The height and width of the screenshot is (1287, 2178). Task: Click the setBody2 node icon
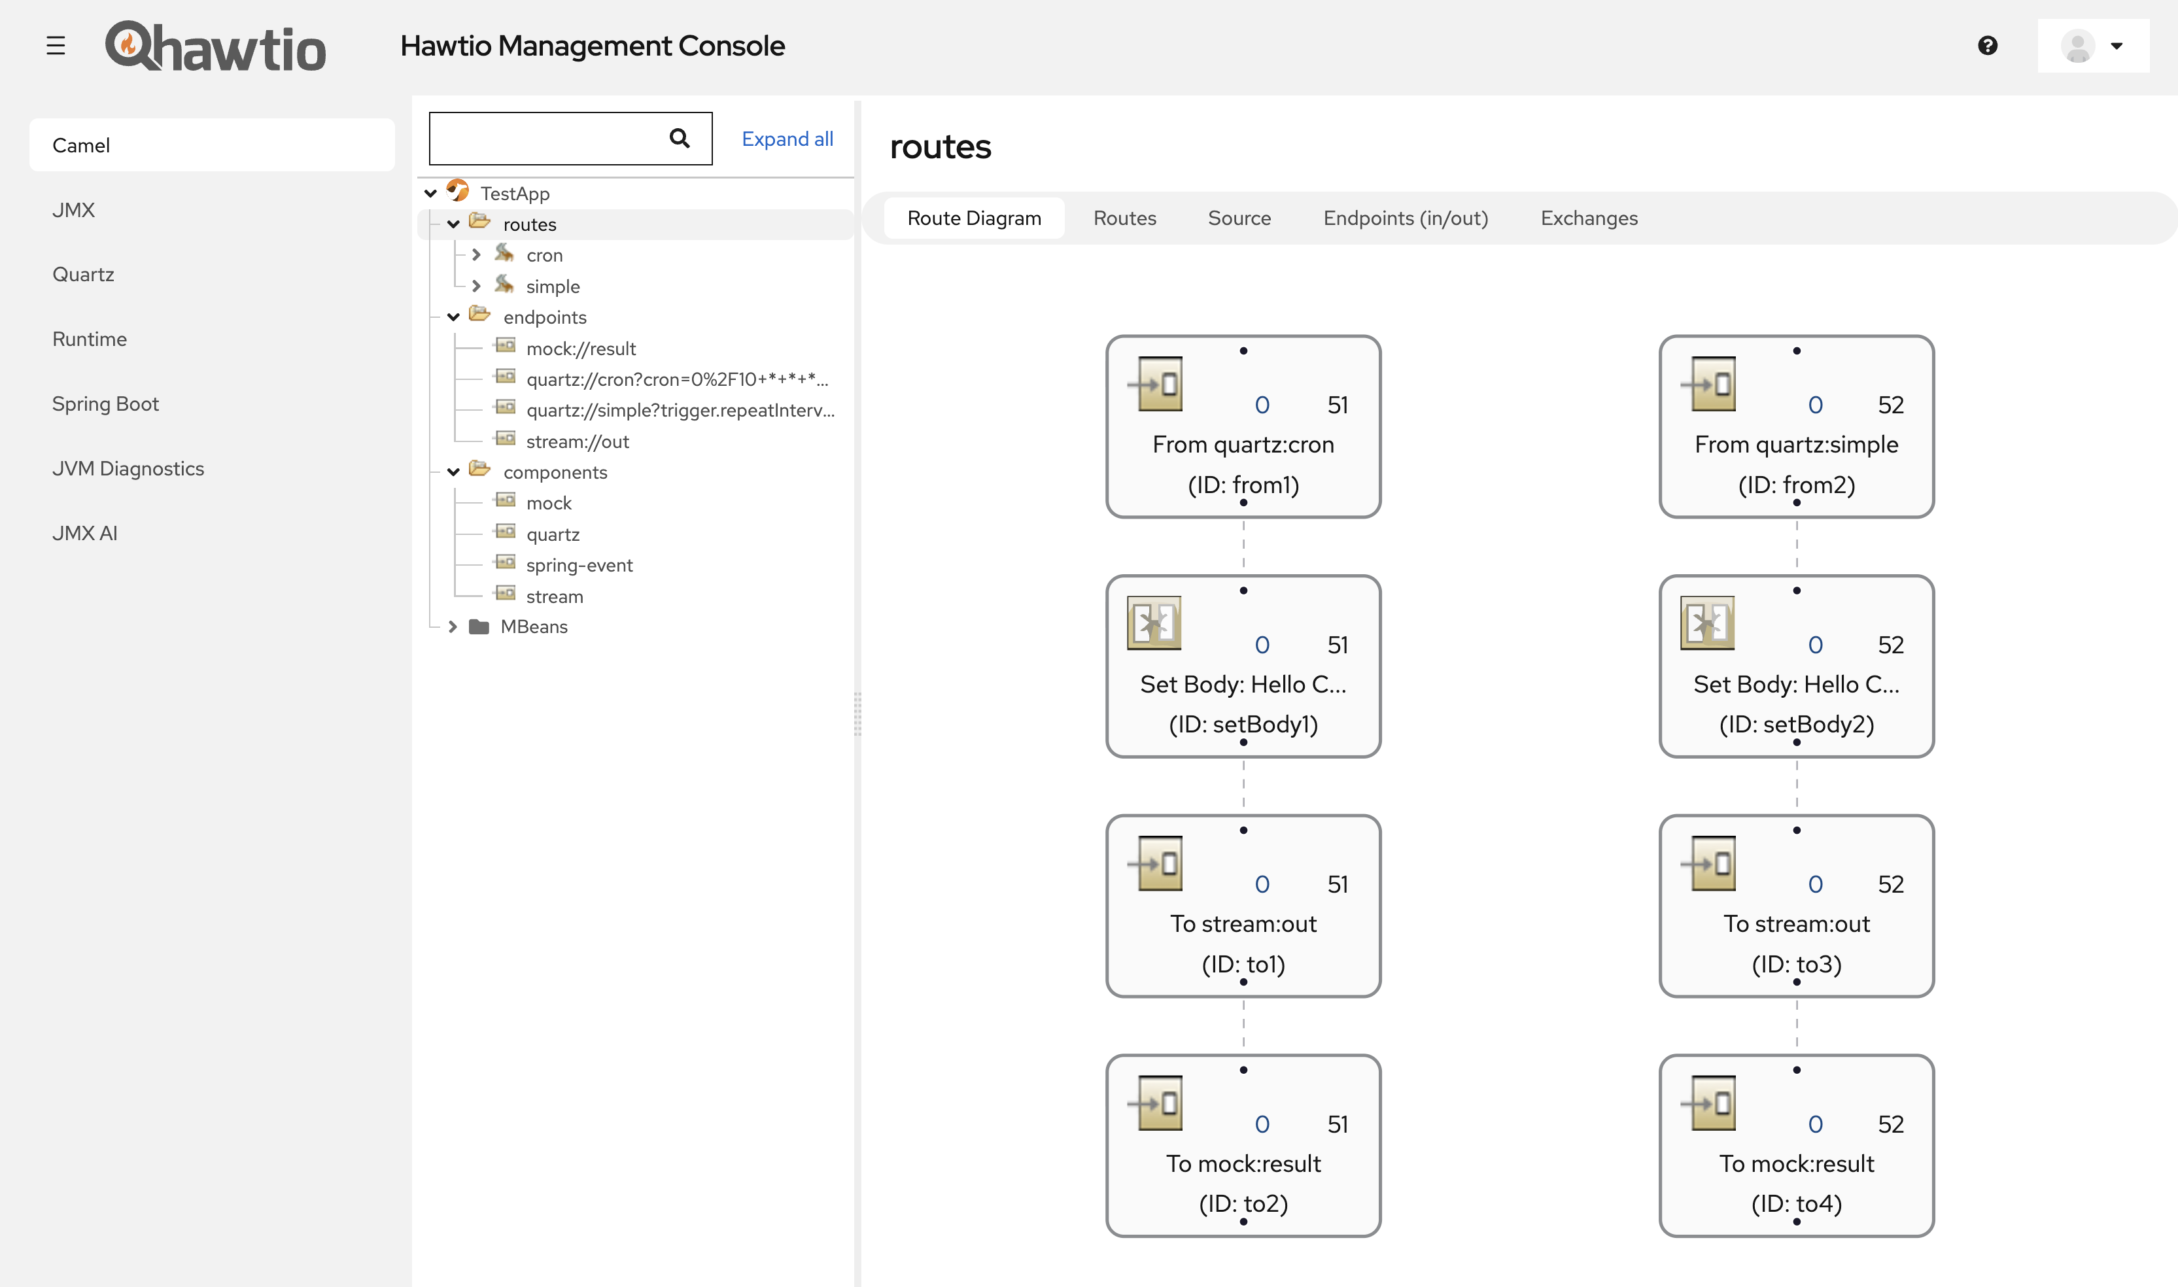point(1708,623)
